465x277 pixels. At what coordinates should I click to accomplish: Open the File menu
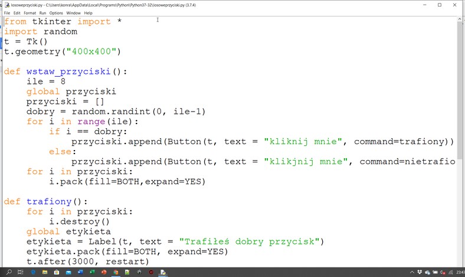click(7, 12)
